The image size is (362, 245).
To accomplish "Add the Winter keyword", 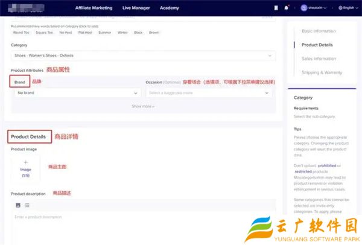I will coord(122,33).
